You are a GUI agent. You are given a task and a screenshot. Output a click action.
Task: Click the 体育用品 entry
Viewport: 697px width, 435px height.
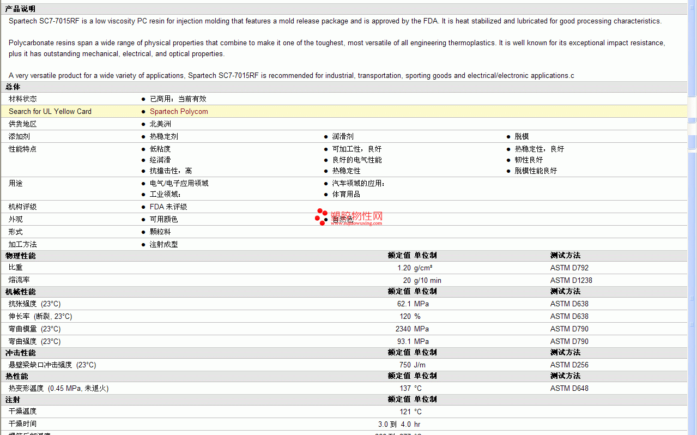(x=347, y=194)
